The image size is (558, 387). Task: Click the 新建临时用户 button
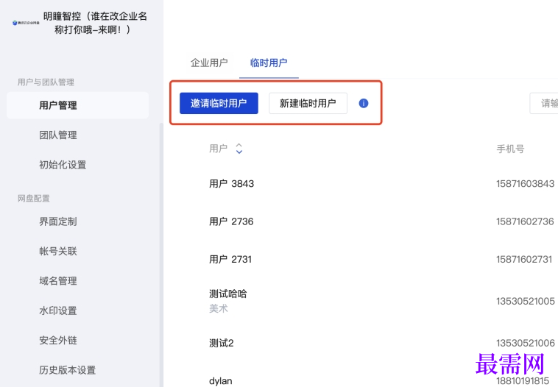[308, 104]
